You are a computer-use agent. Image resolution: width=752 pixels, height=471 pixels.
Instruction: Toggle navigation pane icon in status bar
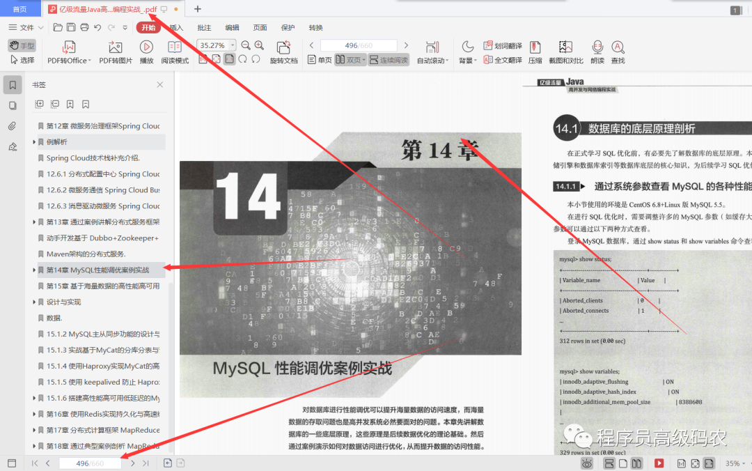[x=12, y=463]
